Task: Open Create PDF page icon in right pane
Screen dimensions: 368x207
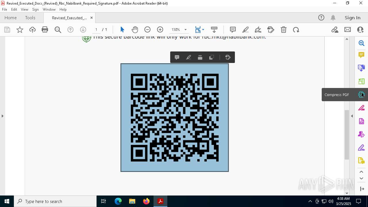Action: (361, 121)
